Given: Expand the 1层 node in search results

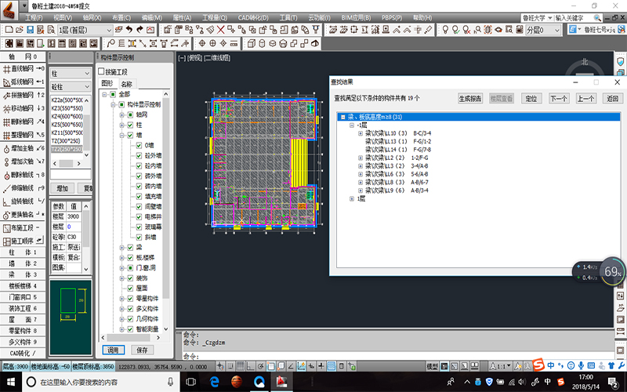Looking at the screenshot, I should 352,199.
